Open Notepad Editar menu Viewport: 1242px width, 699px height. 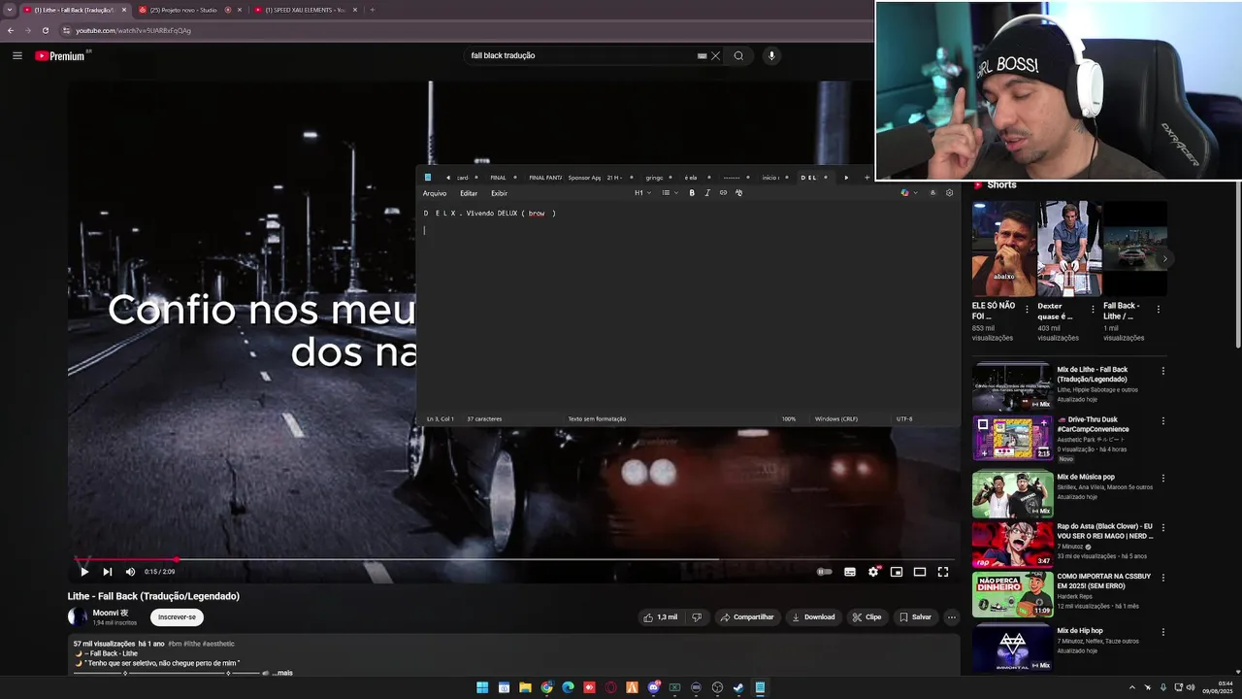[x=469, y=193]
